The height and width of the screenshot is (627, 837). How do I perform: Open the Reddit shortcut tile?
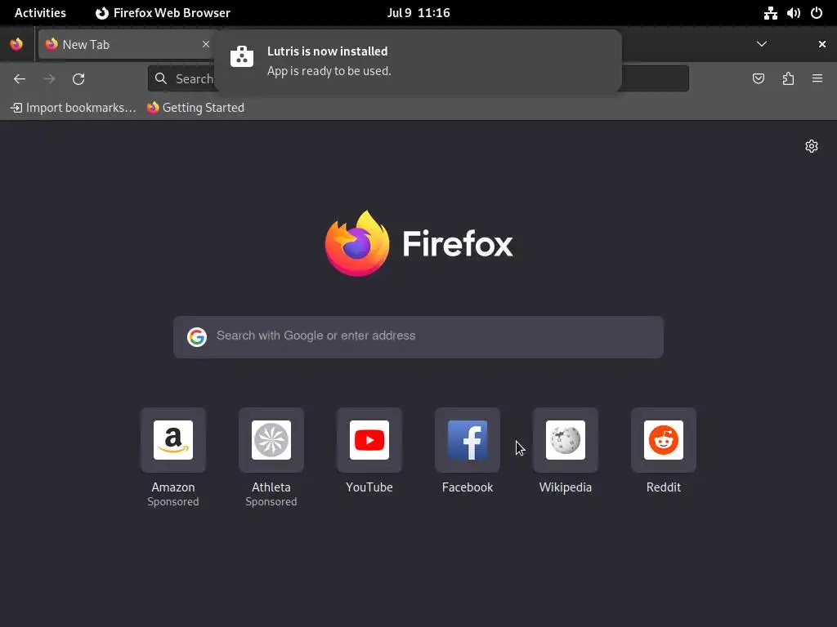coord(664,440)
